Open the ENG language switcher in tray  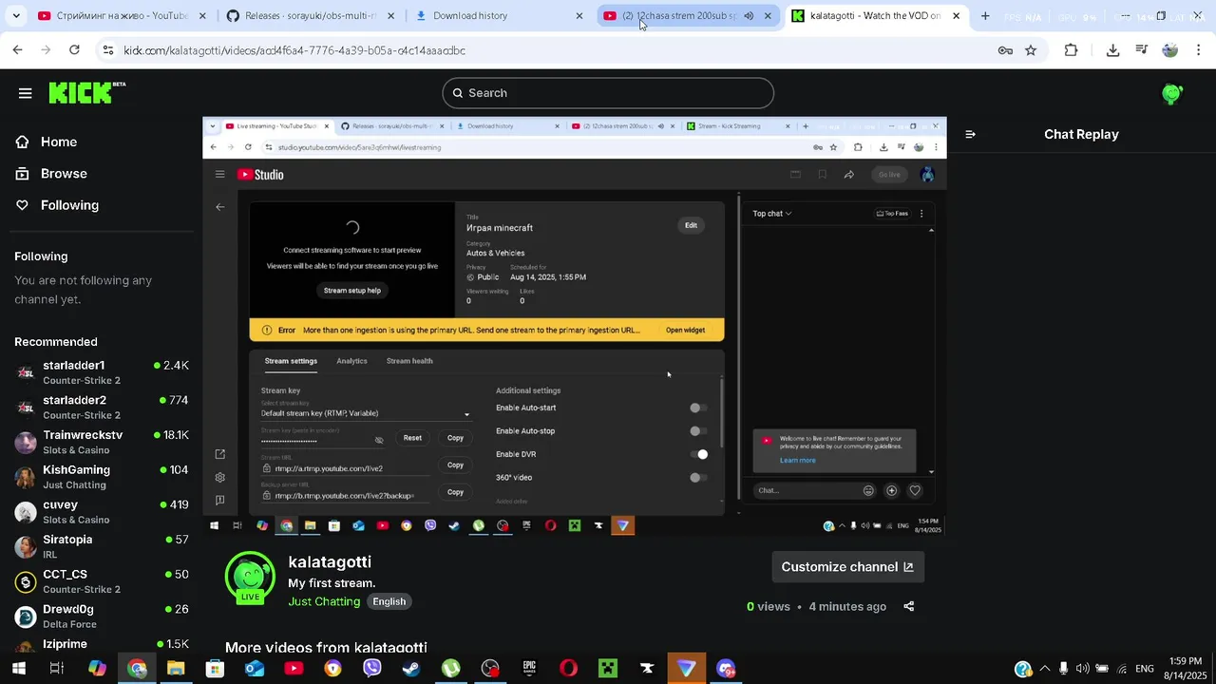pyautogui.click(x=1145, y=669)
